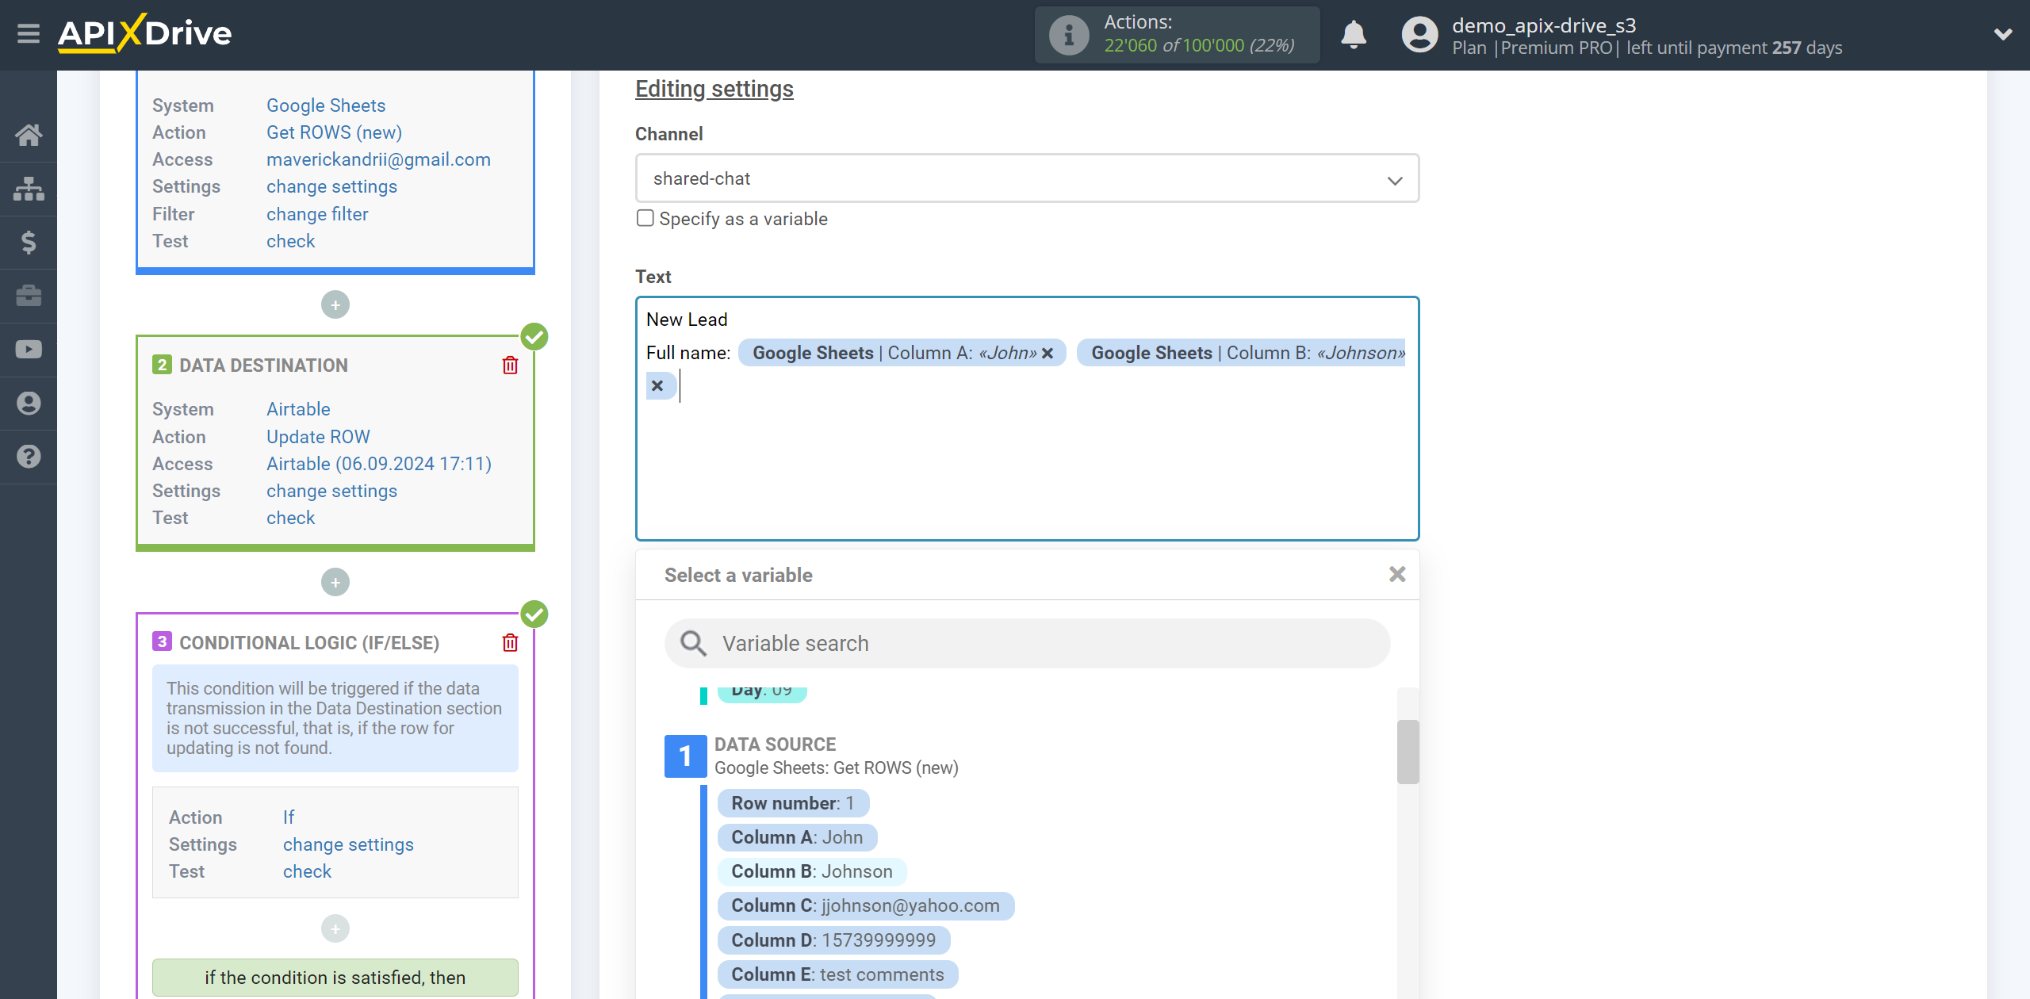Click the account name demo_apix-drive_s3
2030x999 pixels.
coord(1544,25)
